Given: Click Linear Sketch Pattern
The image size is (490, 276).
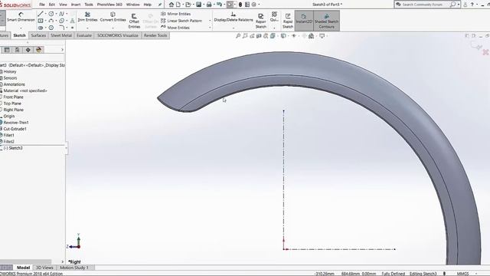Looking at the screenshot, I should [181, 21].
